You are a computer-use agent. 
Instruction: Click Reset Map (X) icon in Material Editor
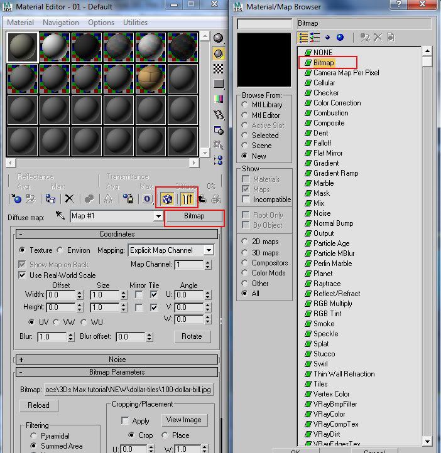click(x=70, y=199)
